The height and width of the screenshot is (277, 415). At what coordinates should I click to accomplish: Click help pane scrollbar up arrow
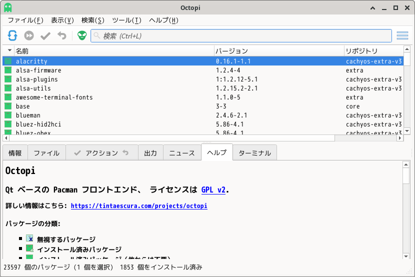coord(405,164)
